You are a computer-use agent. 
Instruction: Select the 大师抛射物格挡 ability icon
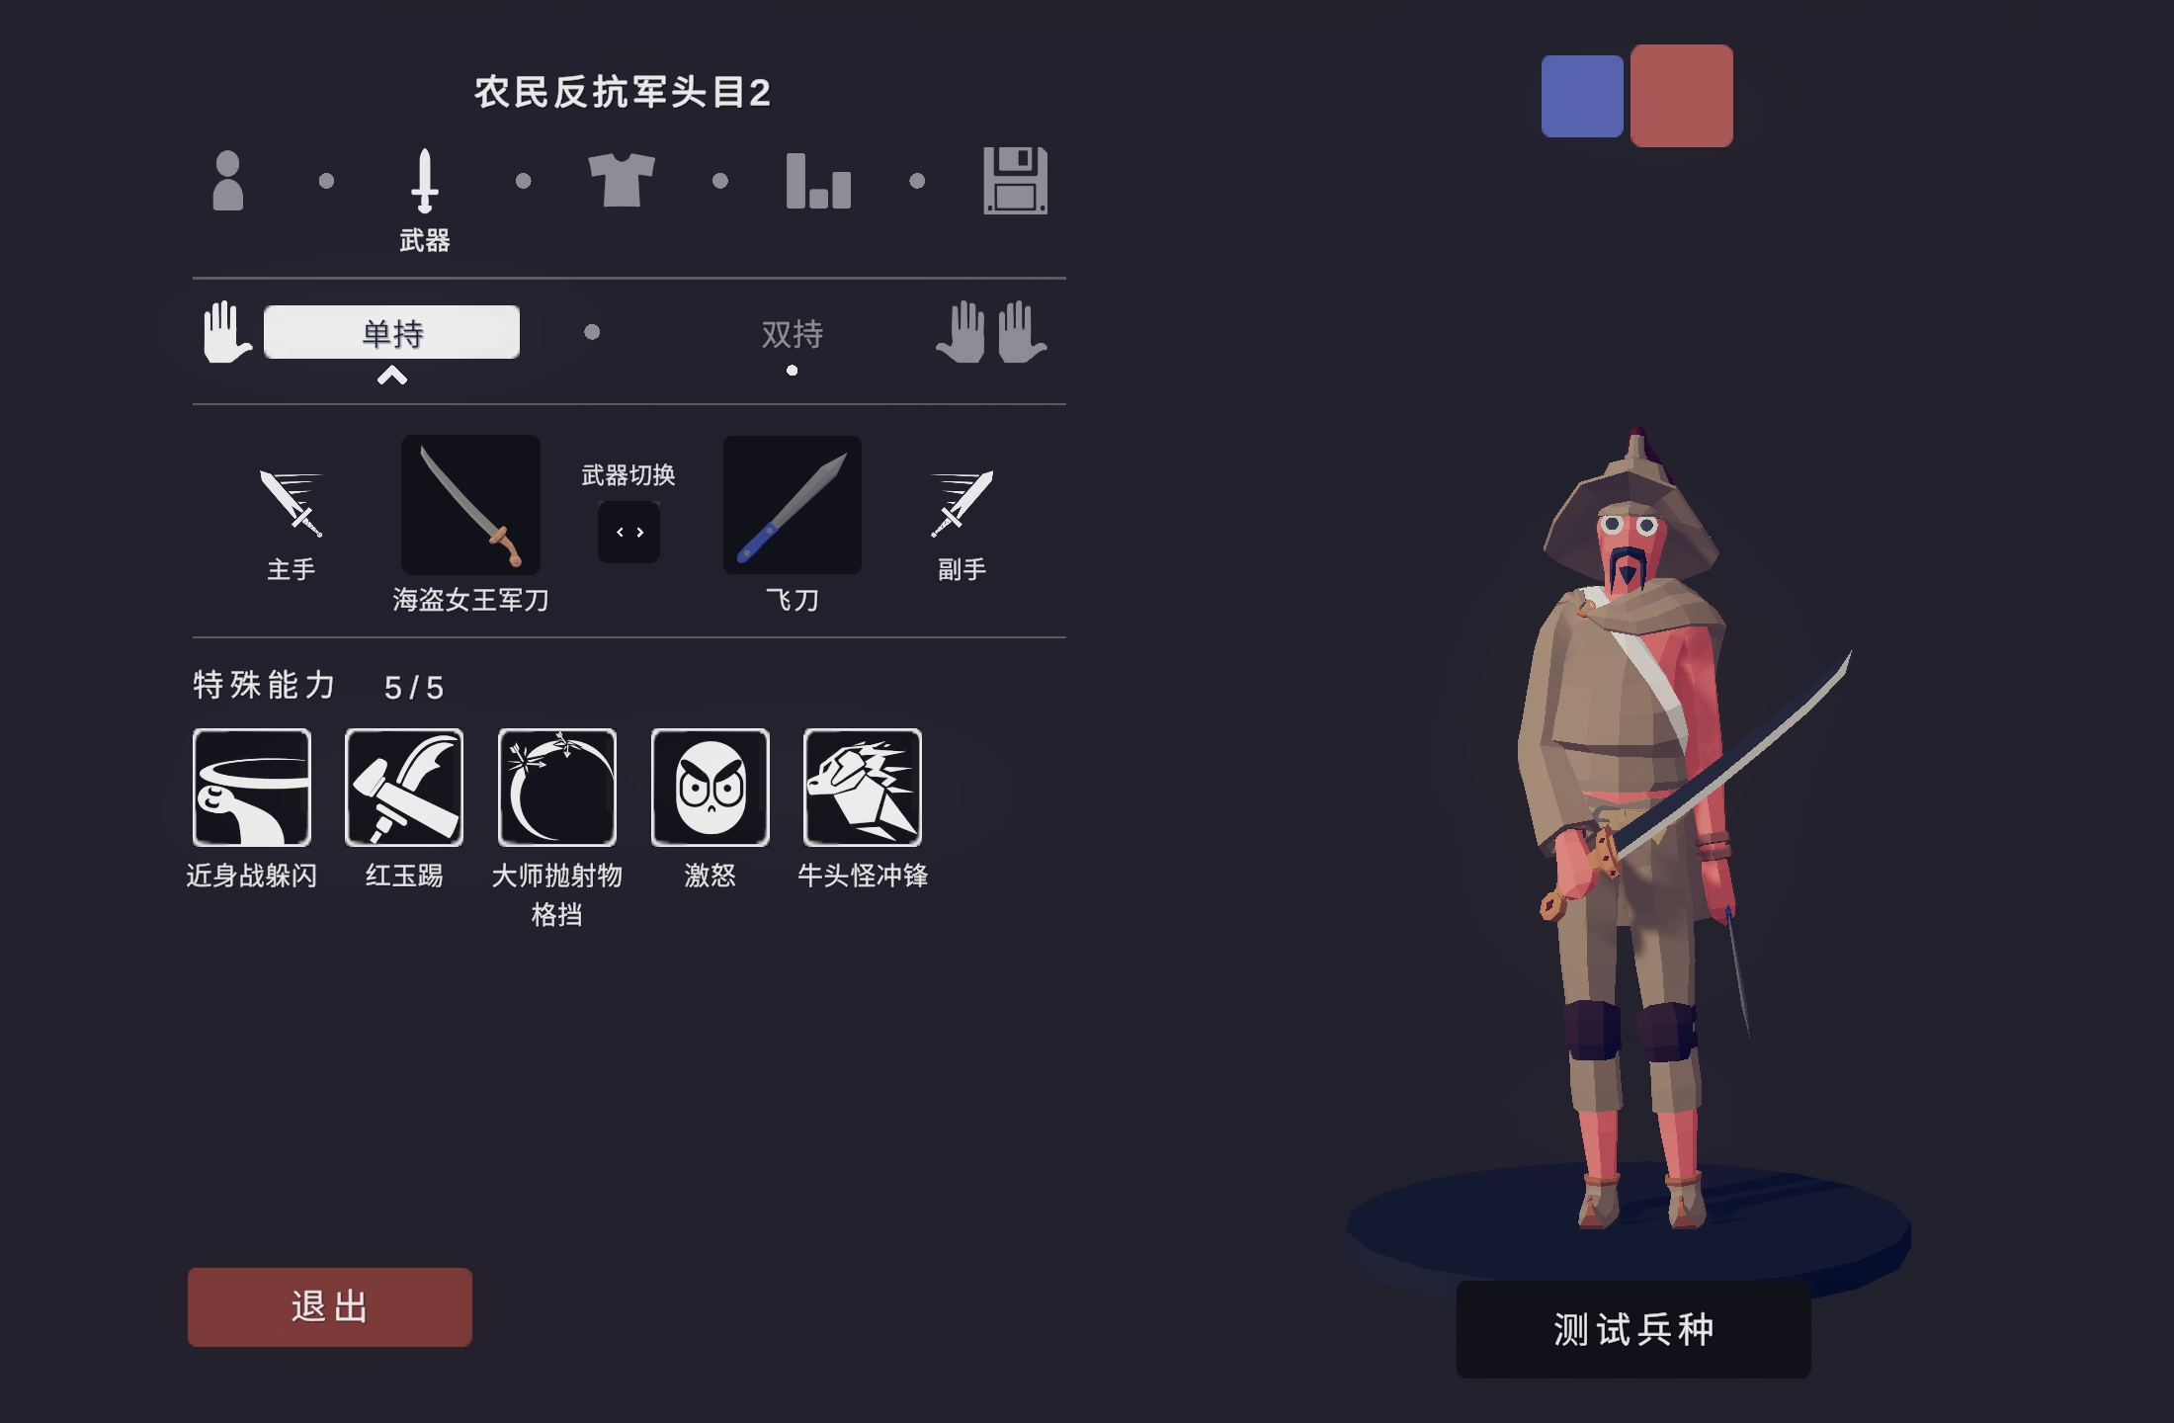[557, 788]
